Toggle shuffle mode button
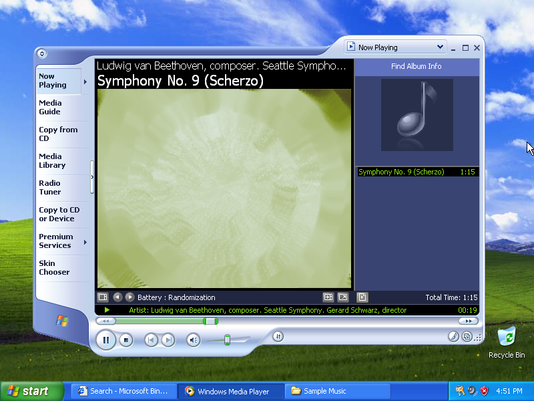Screen dimensions: 534x401 pos(278,336)
